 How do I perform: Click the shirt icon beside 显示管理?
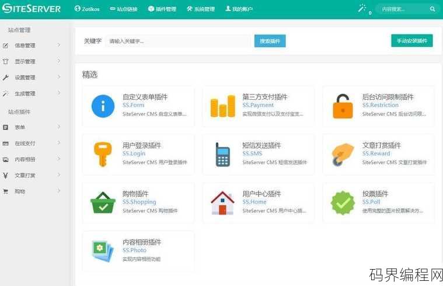5,61
